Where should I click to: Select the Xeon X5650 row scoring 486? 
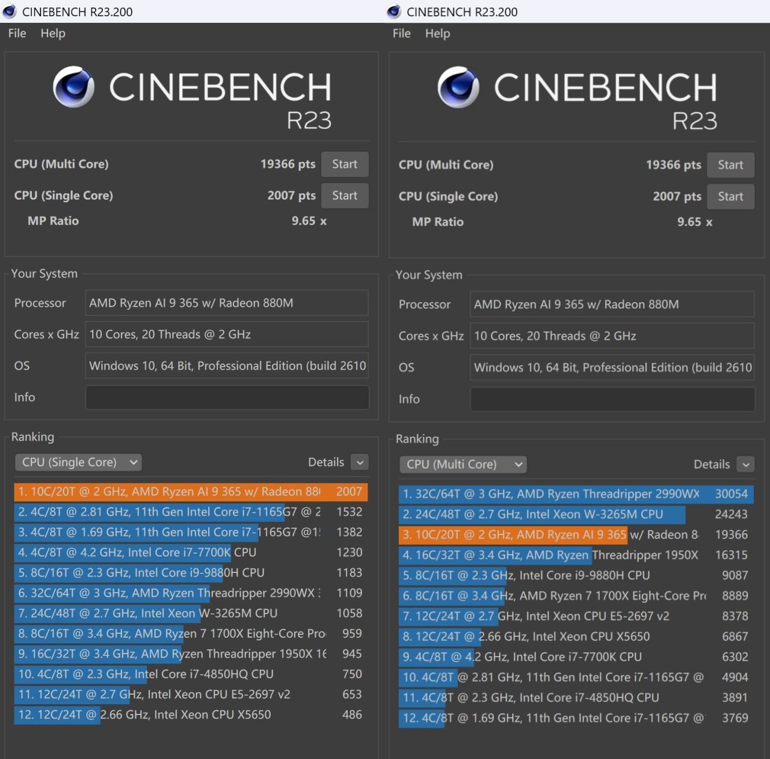191,715
